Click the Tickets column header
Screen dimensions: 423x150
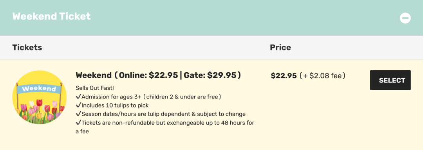[27, 48]
